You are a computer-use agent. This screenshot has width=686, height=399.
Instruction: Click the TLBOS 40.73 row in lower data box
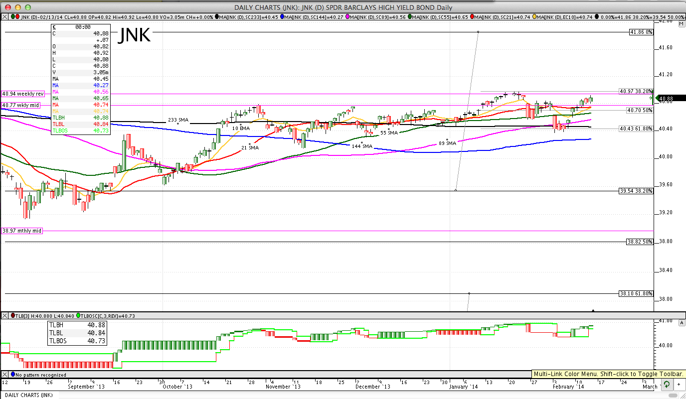pyautogui.click(x=77, y=341)
